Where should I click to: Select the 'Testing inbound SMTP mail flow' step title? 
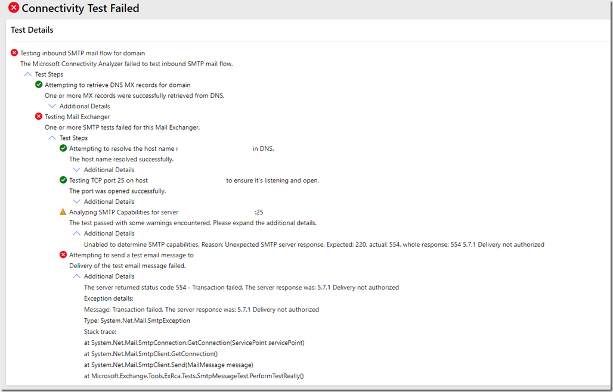point(82,53)
